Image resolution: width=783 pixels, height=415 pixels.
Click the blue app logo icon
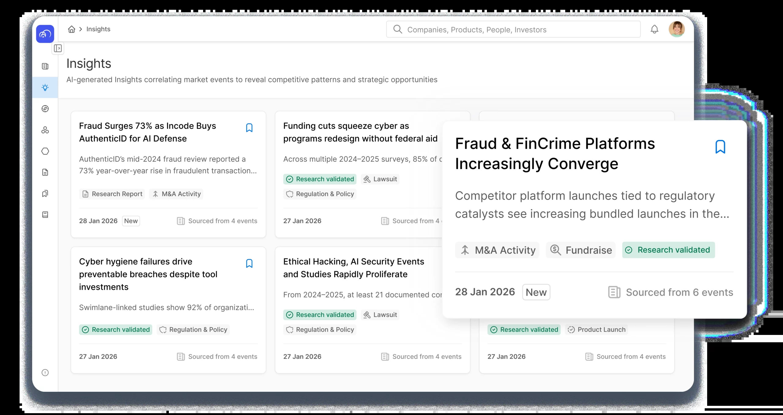45,34
